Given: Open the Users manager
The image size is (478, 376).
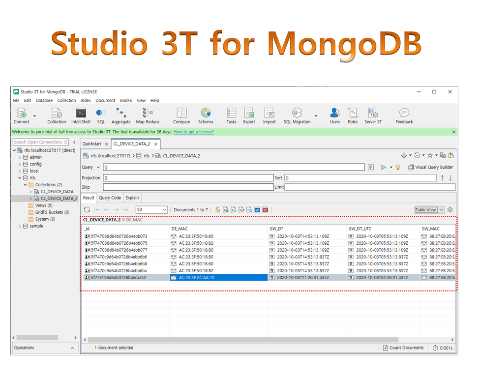Looking at the screenshot, I should (335, 113).
